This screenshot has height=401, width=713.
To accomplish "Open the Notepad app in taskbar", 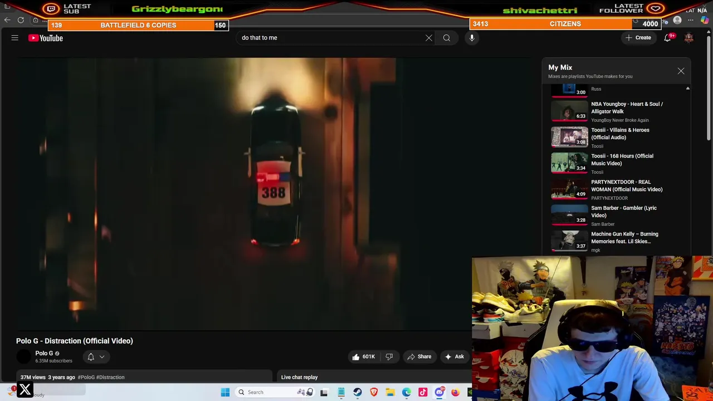I will point(341,392).
